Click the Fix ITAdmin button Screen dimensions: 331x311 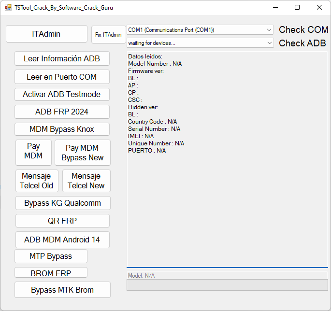108,35
